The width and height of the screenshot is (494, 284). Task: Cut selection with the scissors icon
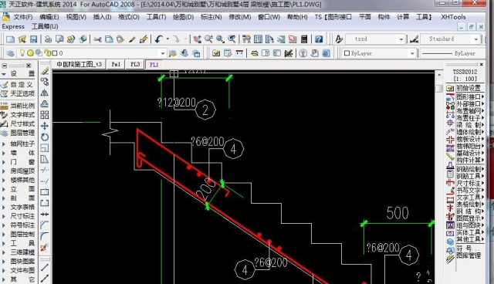click(98, 39)
